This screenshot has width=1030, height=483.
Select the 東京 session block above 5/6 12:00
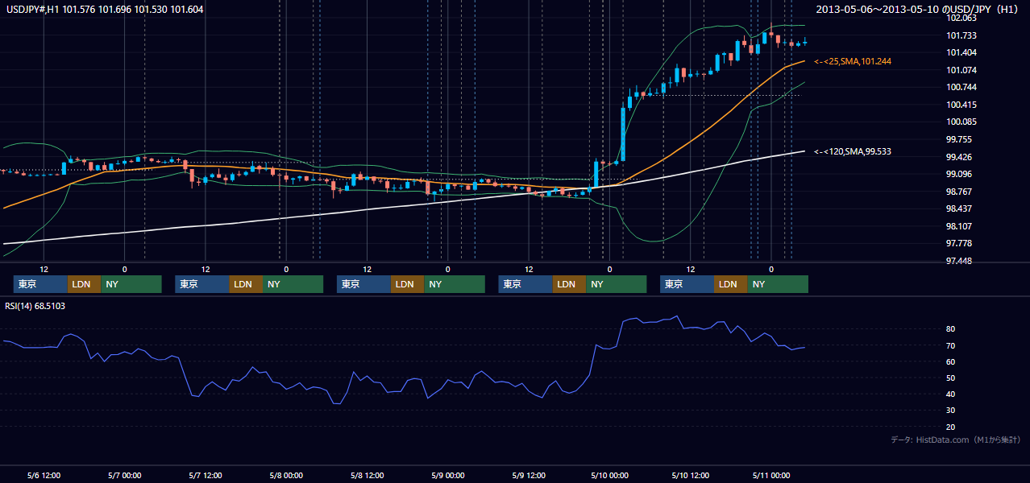40,284
